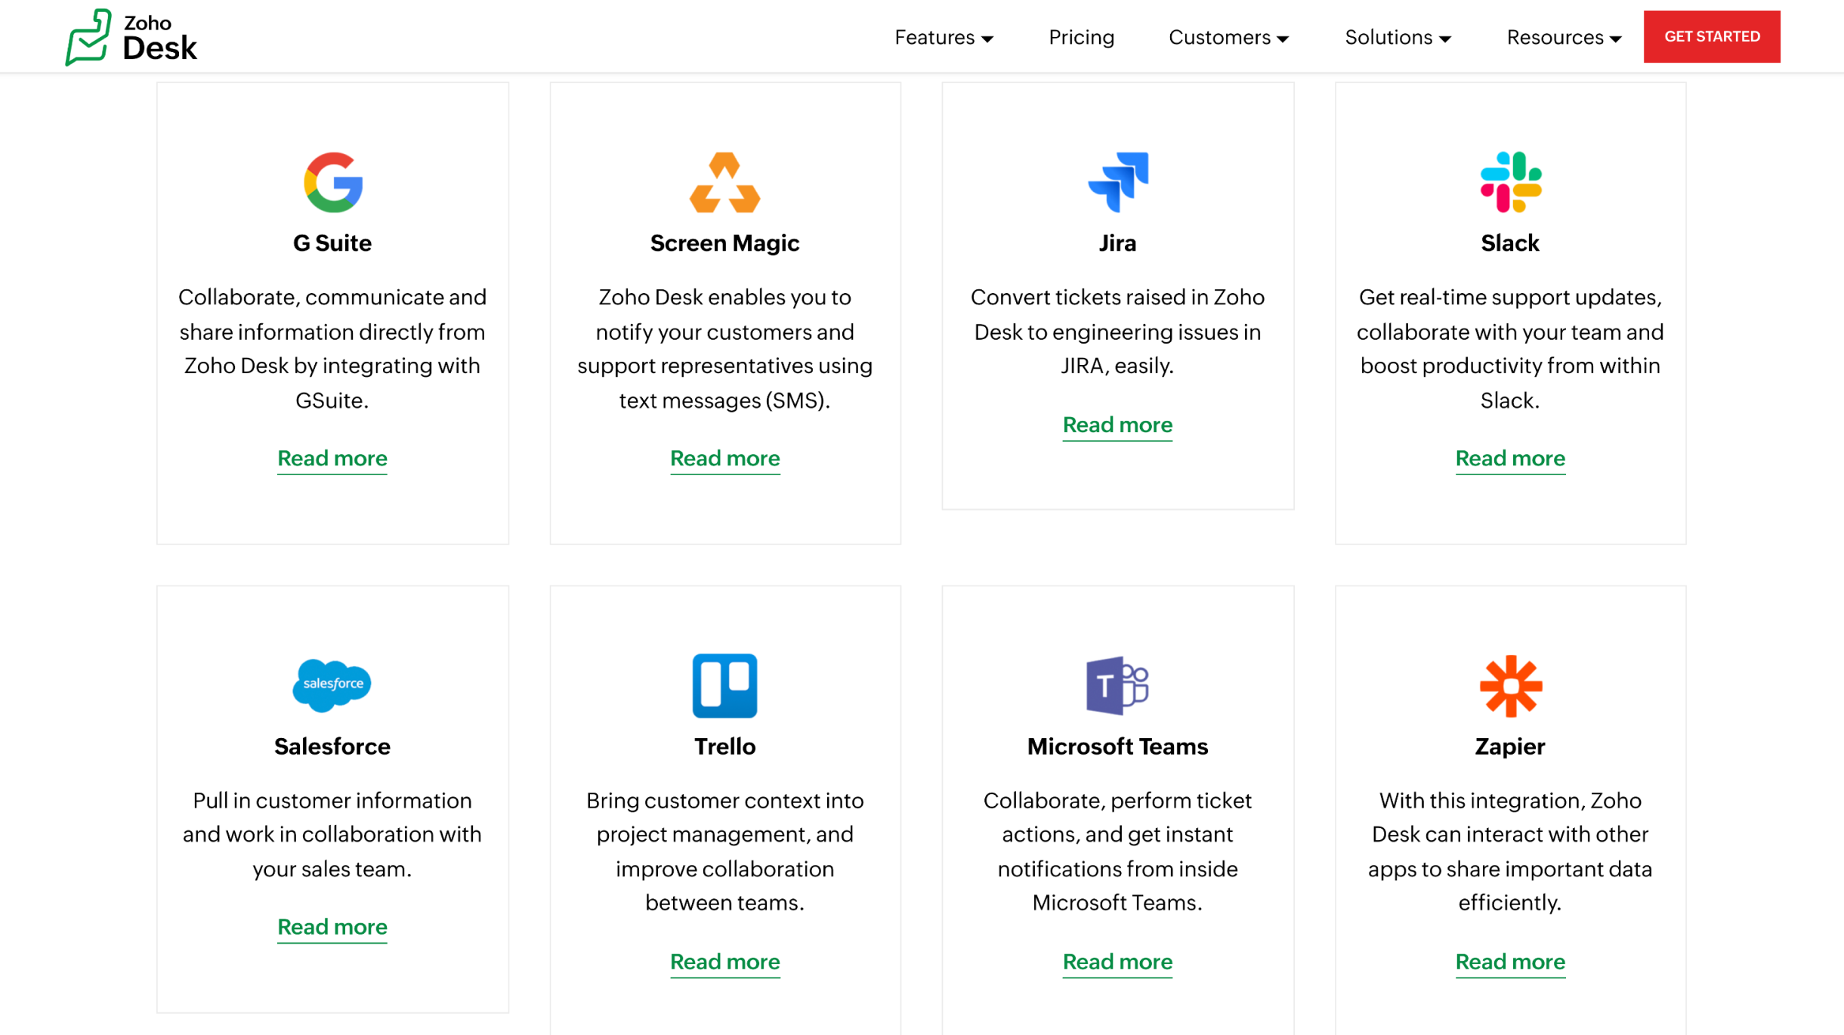
Task: Click the Trello integration icon
Action: [723, 685]
